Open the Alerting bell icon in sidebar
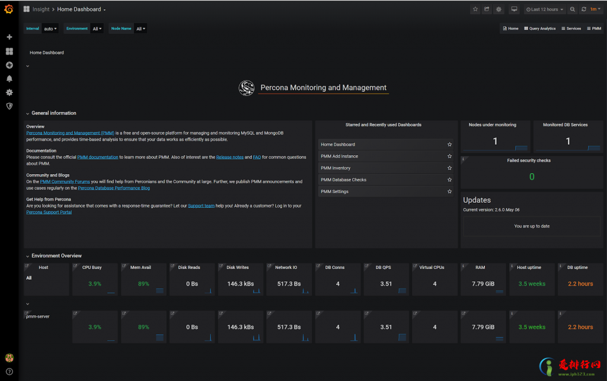 coord(9,79)
